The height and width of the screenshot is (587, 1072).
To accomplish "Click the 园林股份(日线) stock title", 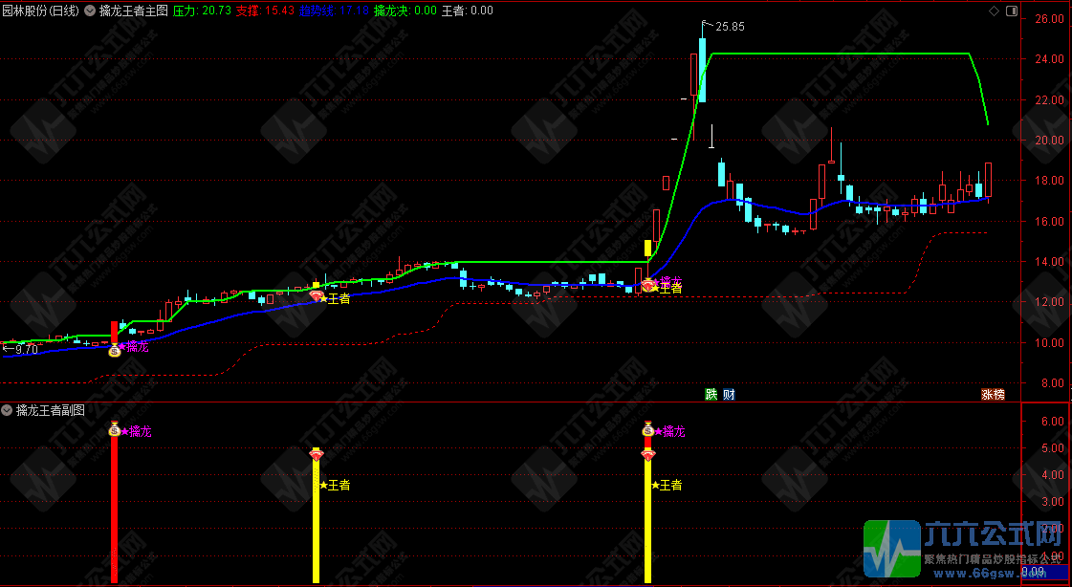I will tap(41, 11).
